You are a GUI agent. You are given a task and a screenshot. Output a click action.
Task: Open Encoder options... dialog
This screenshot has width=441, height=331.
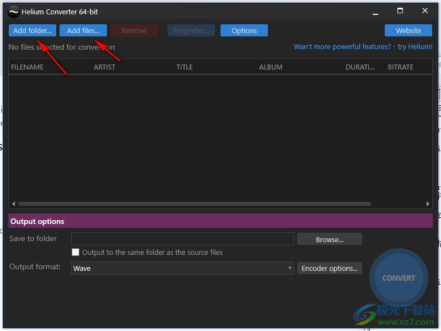pyautogui.click(x=329, y=268)
